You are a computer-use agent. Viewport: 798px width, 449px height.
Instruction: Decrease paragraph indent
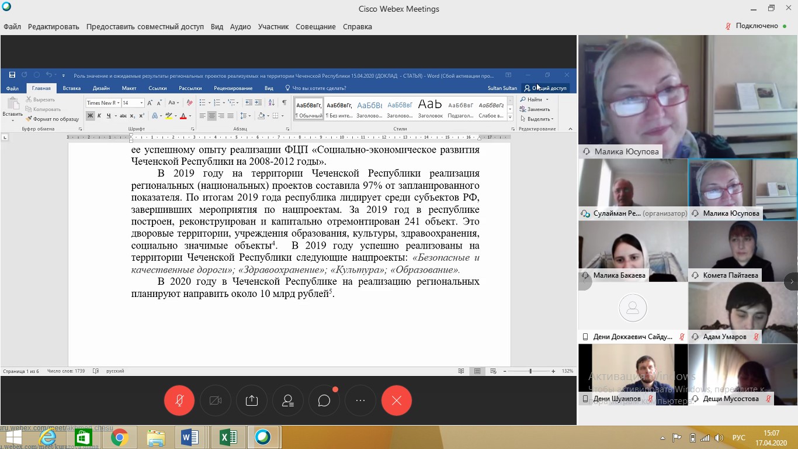[x=249, y=103]
